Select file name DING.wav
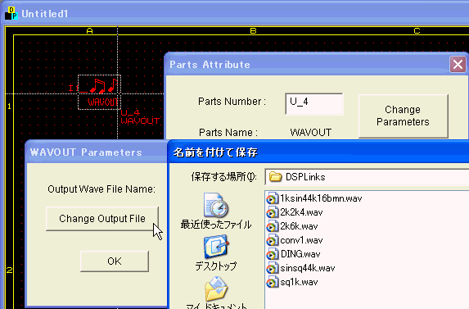Screen dimensions: 469x309 (300, 254)
